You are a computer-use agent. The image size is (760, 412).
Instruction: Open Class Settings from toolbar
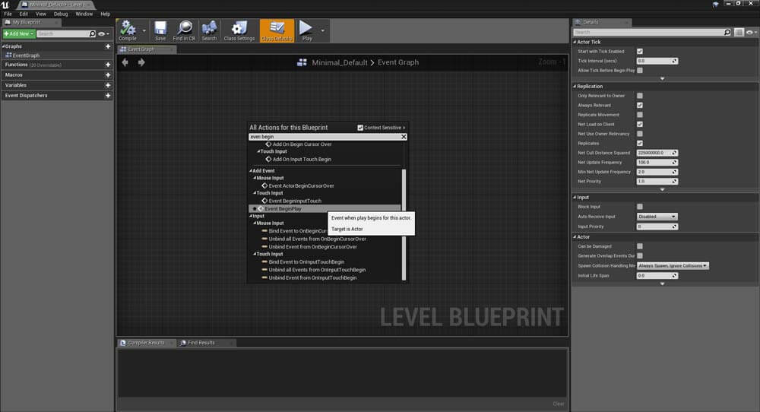point(239,30)
